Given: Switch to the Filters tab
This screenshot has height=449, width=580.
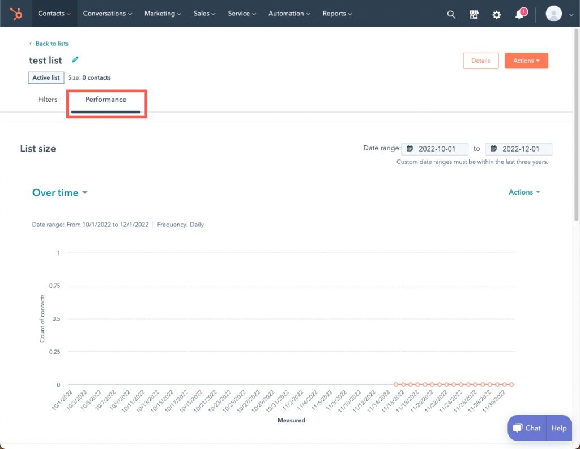Looking at the screenshot, I should click(x=47, y=99).
